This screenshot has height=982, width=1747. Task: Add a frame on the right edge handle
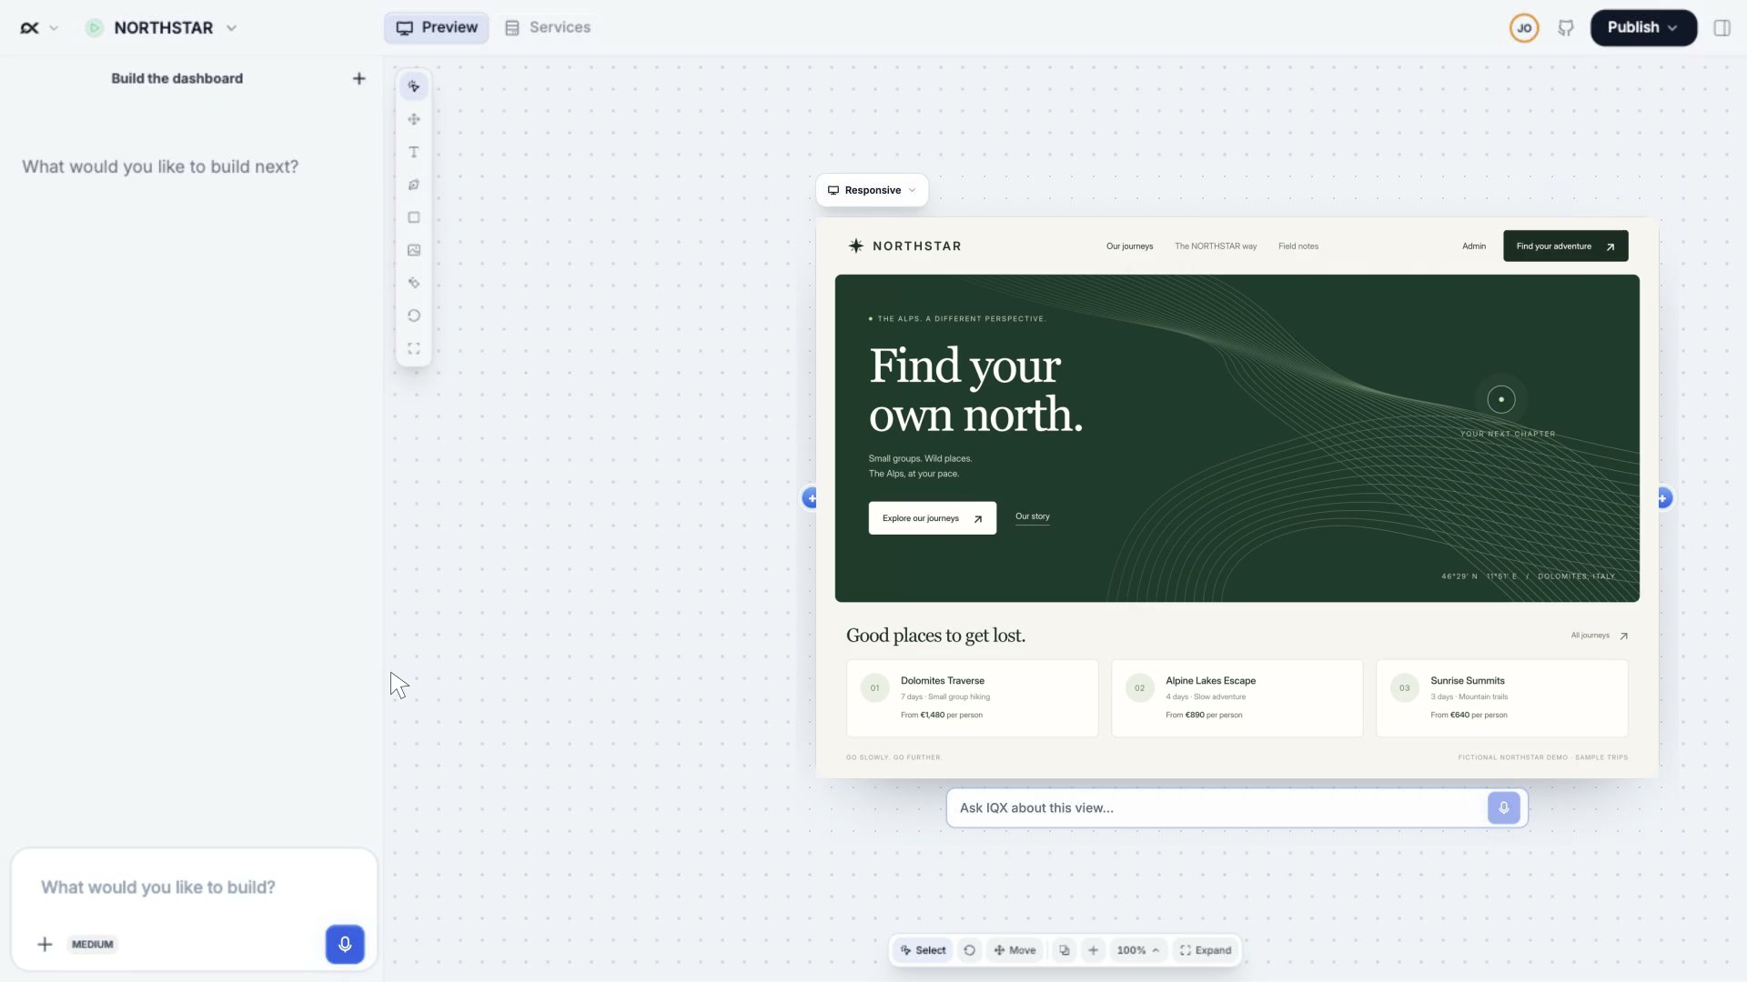pyautogui.click(x=1663, y=498)
